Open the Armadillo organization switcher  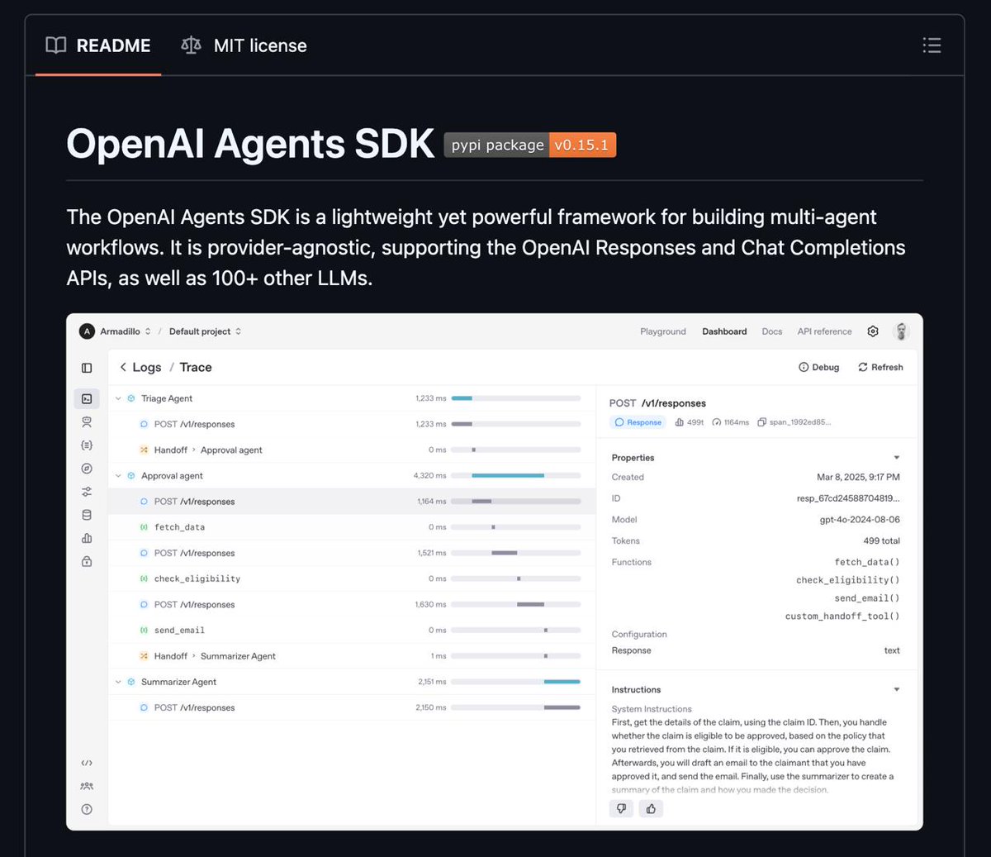pyautogui.click(x=126, y=331)
